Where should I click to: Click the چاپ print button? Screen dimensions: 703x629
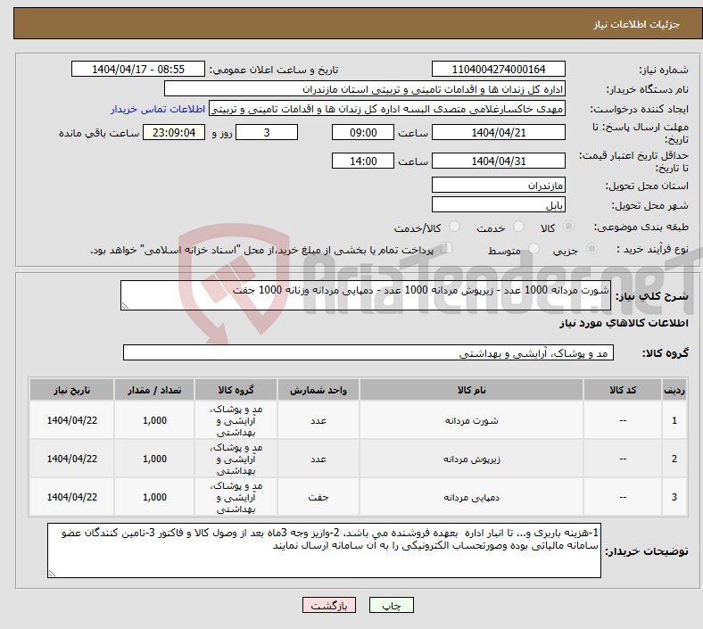(392, 605)
